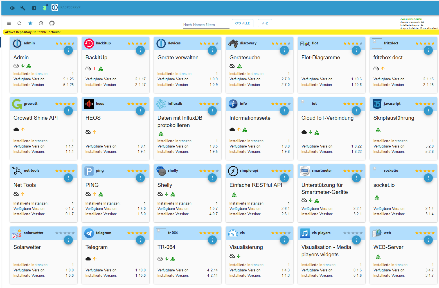Focus the 'Nach Namen filtern' search field
This screenshot has height=288, width=439.
click(206, 25)
